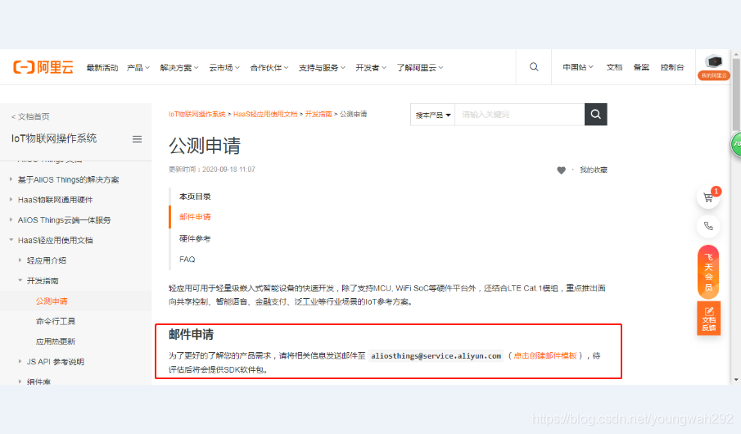Image resolution: width=741 pixels, height=434 pixels.
Task: Click 我的收藏 link
Action: coord(593,170)
